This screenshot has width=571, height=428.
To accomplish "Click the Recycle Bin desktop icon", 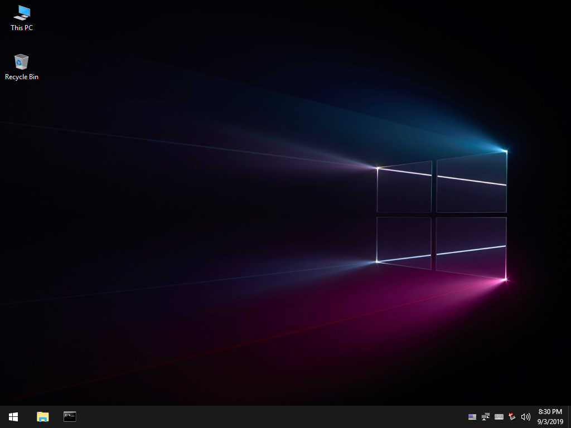I will click(x=22, y=61).
